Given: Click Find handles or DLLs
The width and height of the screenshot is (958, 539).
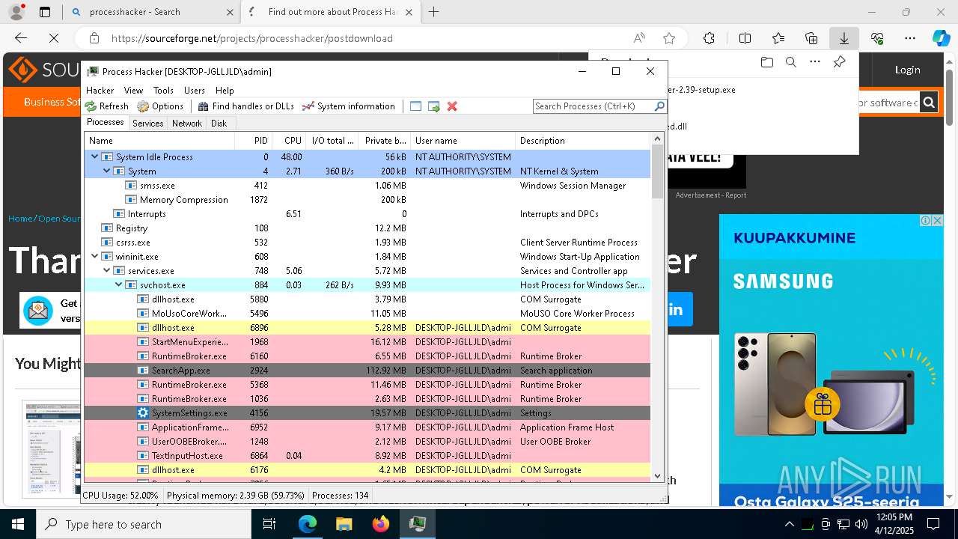Looking at the screenshot, I should tap(245, 106).
